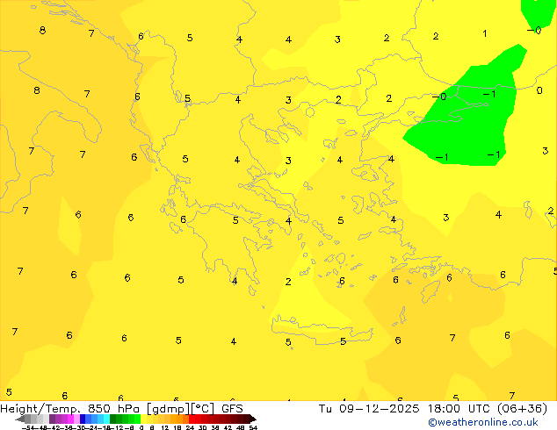Click the "[gdmp][°C]" units label
This screenshot has height=430, width=557.
coord(181,409)
